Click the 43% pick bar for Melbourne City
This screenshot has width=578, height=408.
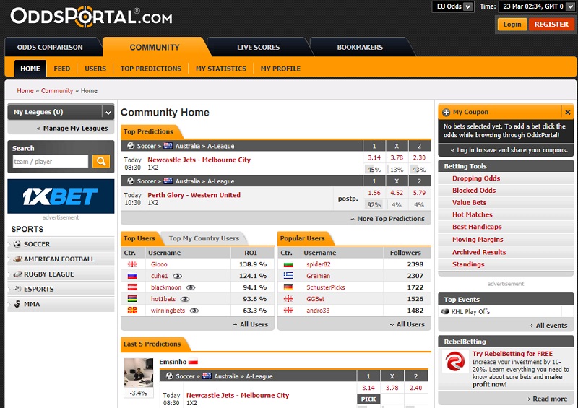pos(419,170)
